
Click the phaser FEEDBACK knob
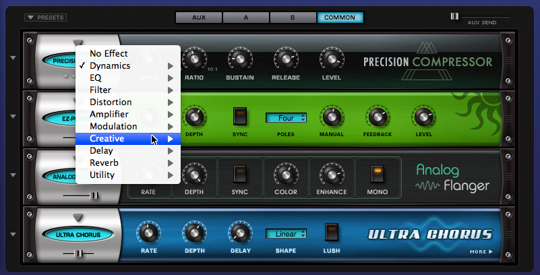click(x=378, y=117)
